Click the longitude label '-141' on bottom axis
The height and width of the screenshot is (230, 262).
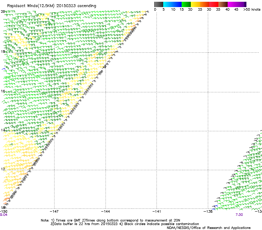[156, 212]
